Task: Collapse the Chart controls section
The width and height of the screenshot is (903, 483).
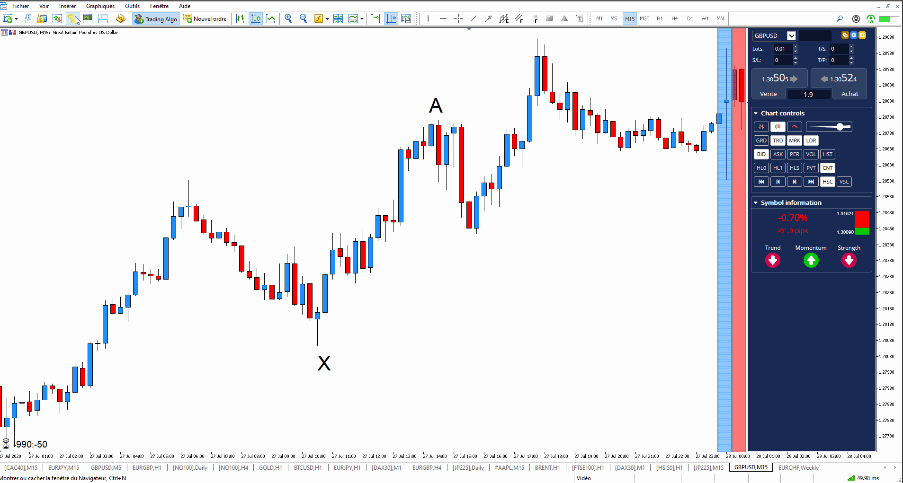Action: pos(755,113)
